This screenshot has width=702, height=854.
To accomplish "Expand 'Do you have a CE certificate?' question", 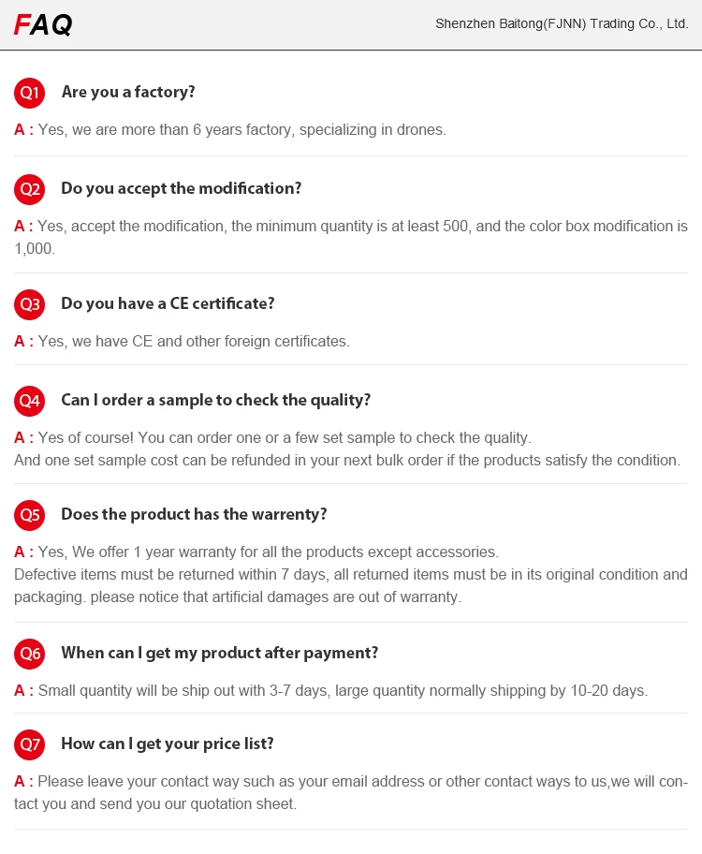I will pos(168,303).
